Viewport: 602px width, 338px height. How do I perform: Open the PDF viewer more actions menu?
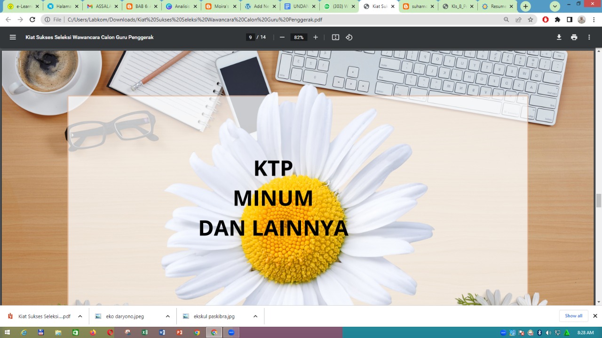589,37
